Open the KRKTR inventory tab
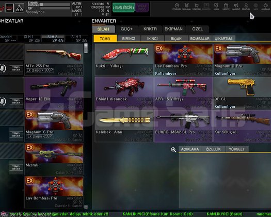The width and height of the screenshot is (271, 217). (x=150, y=29)
